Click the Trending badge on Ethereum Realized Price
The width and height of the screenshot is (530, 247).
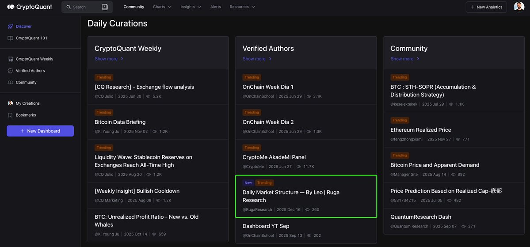tap(400, 120)
